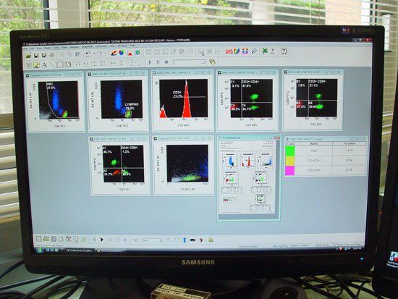Viewport: 398px width, 299px height.
Task: Click the sigma statistics icon
Action: click(x=273, y=51)
